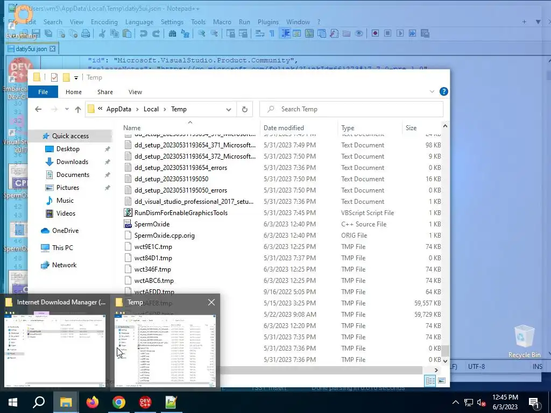Run macro multiple times icon
The image size is (551, 413).
click(412, 34)
